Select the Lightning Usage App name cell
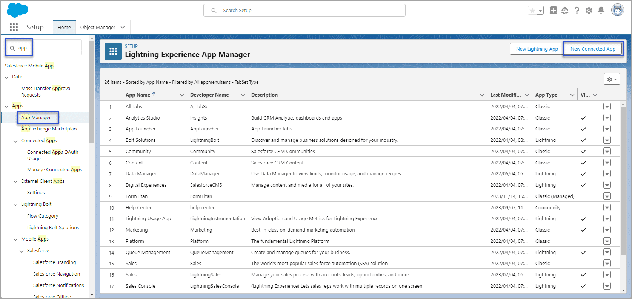The width and height of the screenshot is (632, 299). [148, 218]
